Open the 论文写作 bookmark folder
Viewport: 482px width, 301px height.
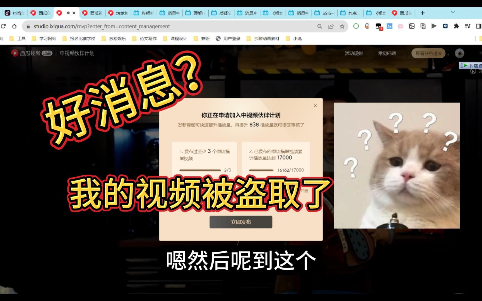pos(144,38)
